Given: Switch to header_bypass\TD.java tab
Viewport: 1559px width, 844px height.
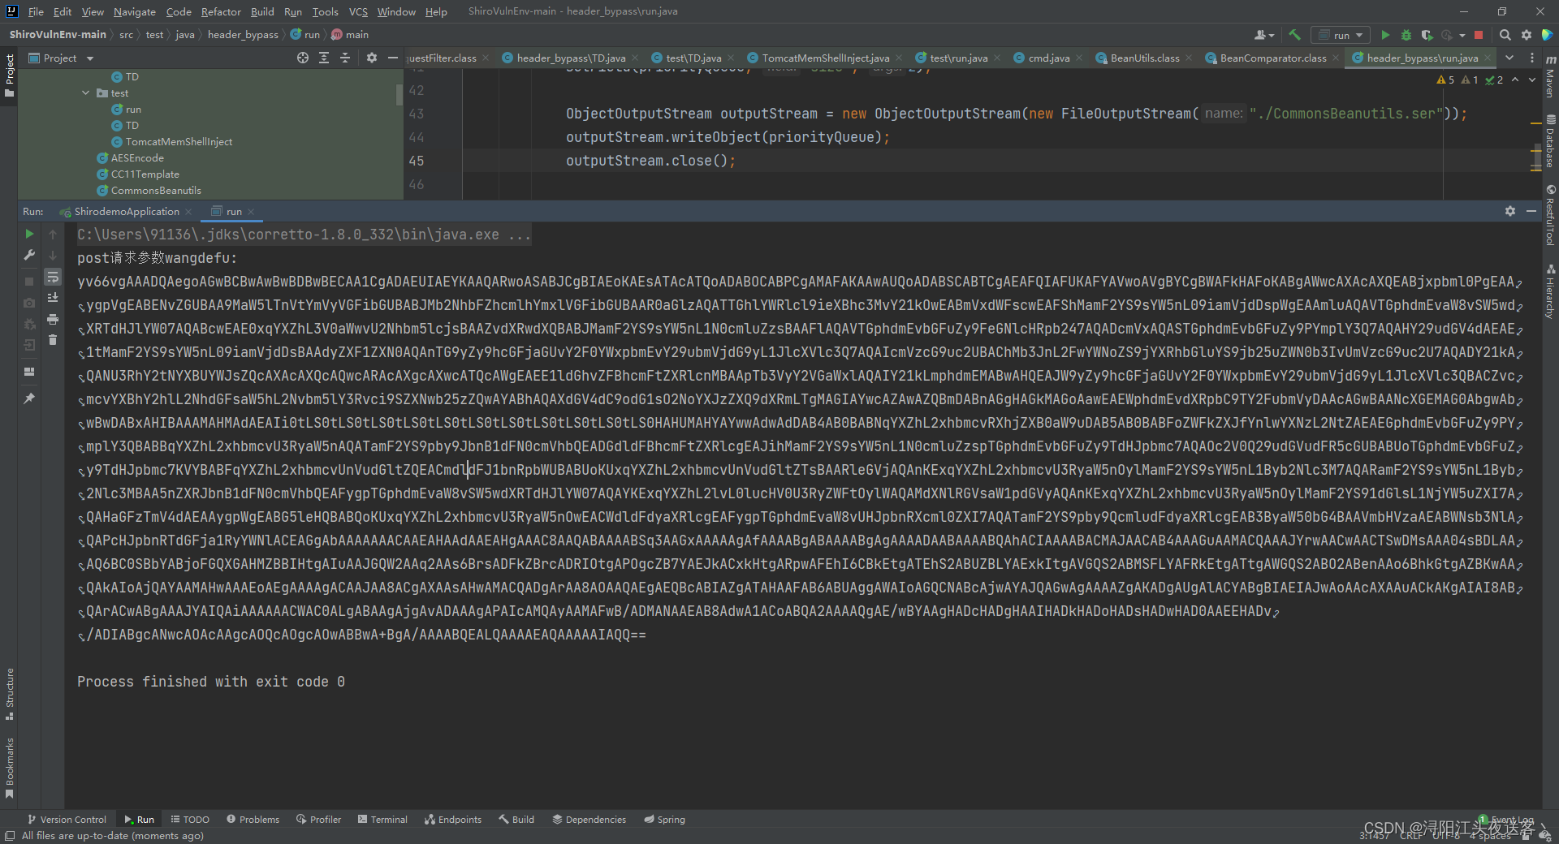Looking at the screenshot, I should tap(571, 58).
